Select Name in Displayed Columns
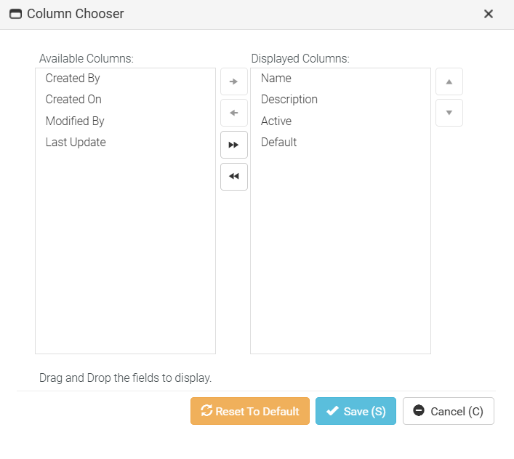Screen dimensions: 514x459 coord(276,78)
